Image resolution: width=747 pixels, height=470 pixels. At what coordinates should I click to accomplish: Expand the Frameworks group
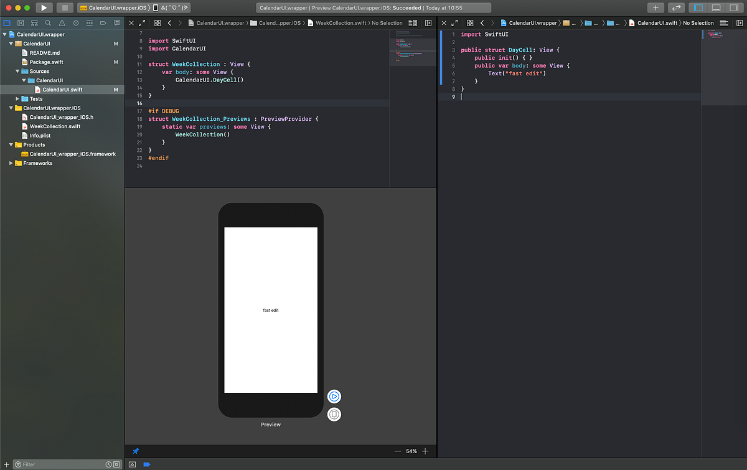pos(11,163)
